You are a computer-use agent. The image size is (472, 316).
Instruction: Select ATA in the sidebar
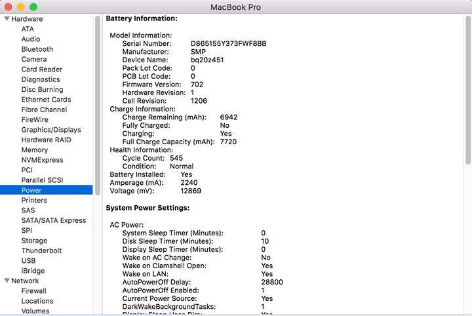click(28, 29)
